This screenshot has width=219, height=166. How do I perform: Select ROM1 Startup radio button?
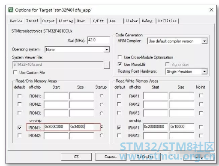click(x=102, y=96)
